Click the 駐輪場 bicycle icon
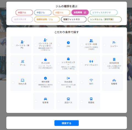 tap(114, 80)
